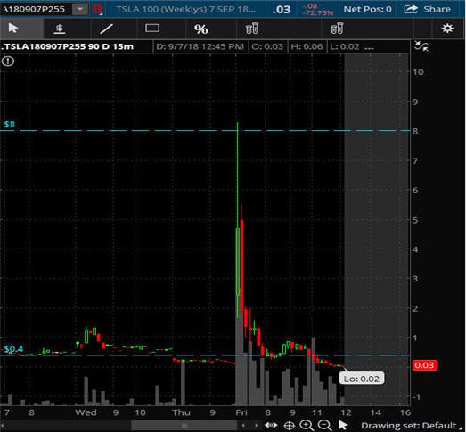Expand the Drawing set: Default menu
This screenshot has width=466, height=432.
click(x=410, y=426)
